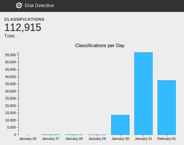Click the January 31 axis label

click(x=143, y=139)
